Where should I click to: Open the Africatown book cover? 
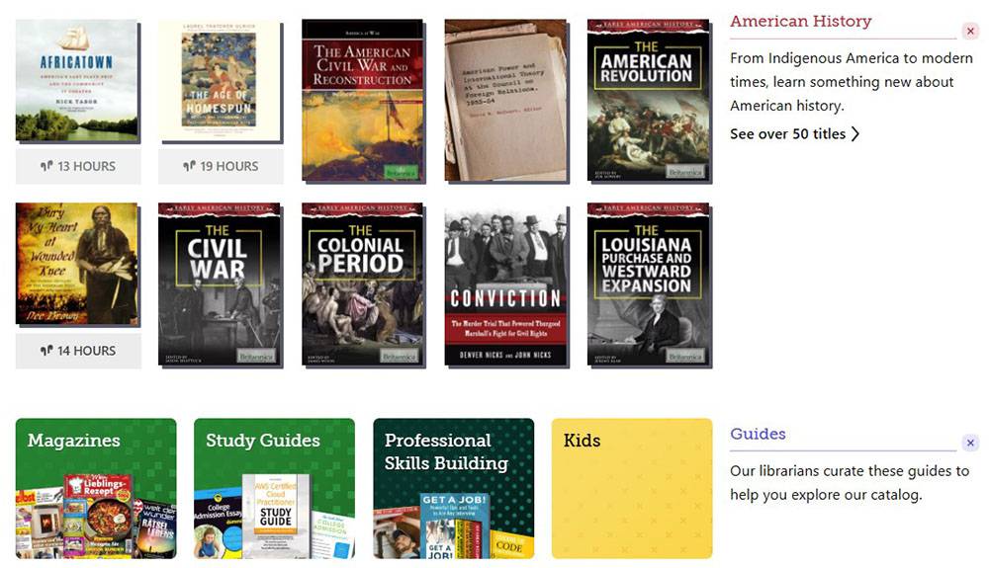76,80
